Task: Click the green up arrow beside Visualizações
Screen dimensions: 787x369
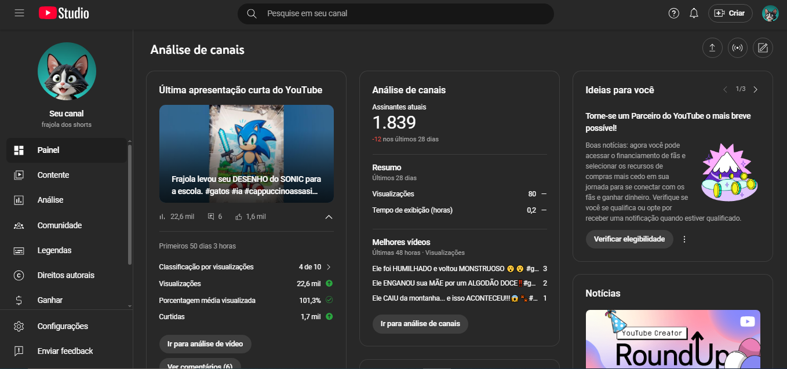Action: click(x=329, y=284)
